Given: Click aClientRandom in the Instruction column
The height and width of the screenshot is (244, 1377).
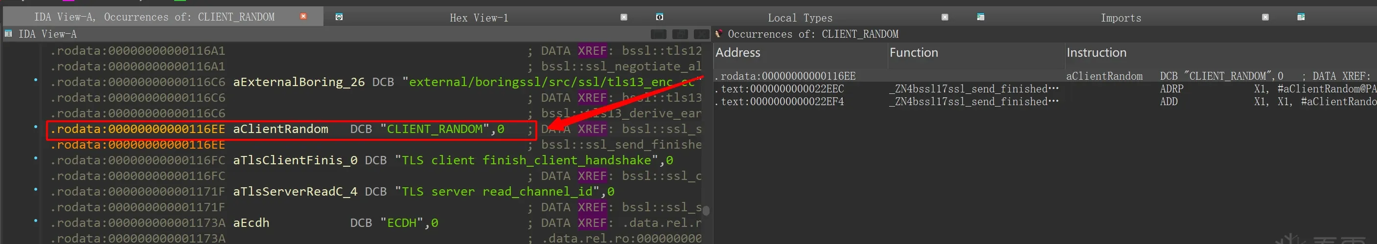Looking at the screenshot, I should point(1104,76).
